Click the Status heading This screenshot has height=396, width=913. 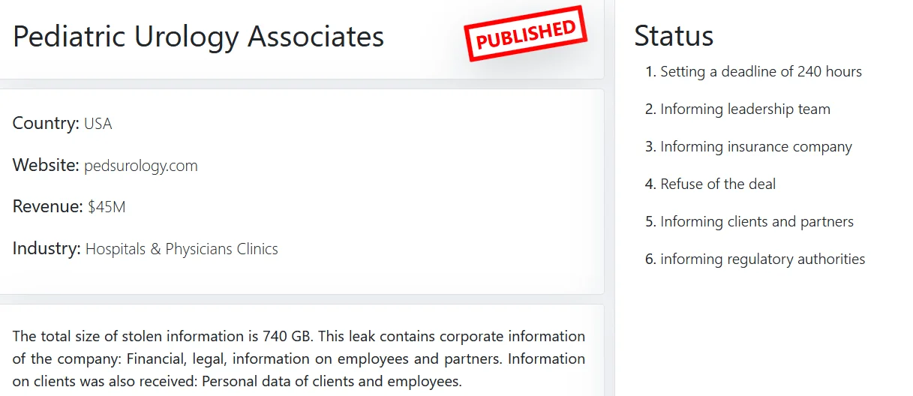(x=674, y=35)
